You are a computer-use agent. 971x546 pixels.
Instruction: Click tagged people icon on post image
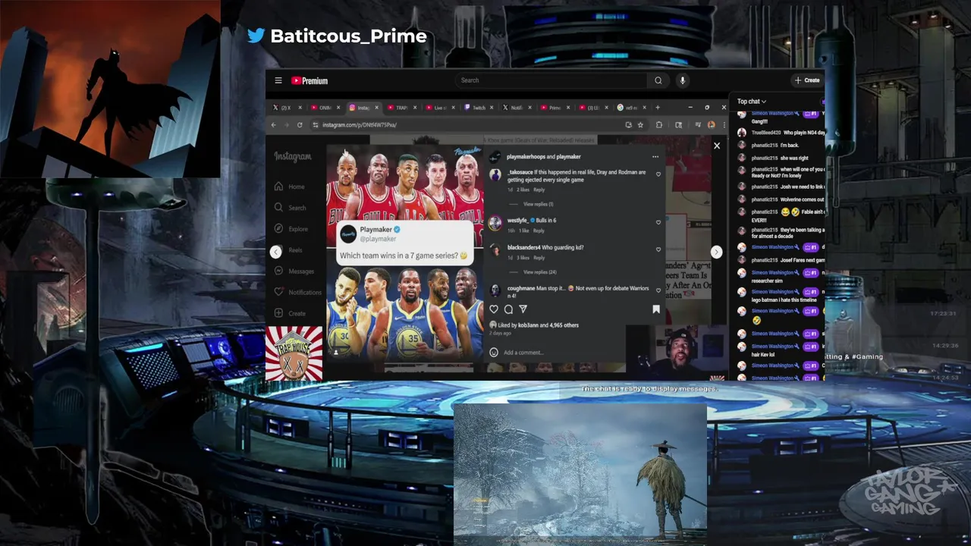336,353
